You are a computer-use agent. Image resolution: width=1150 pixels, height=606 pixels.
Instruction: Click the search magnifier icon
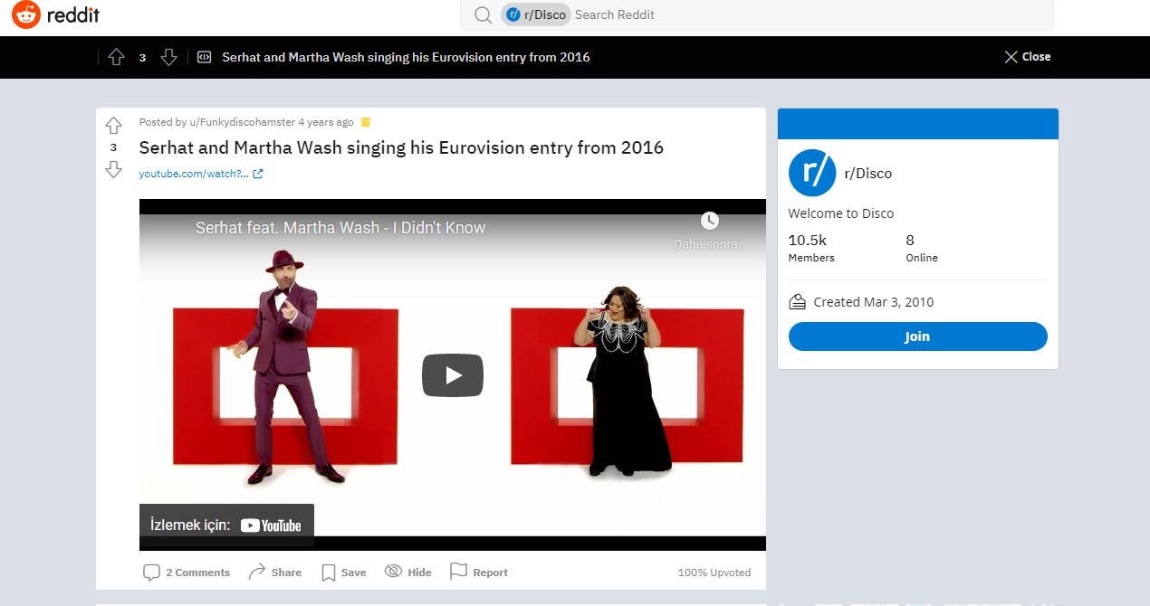tap(484, 14)
